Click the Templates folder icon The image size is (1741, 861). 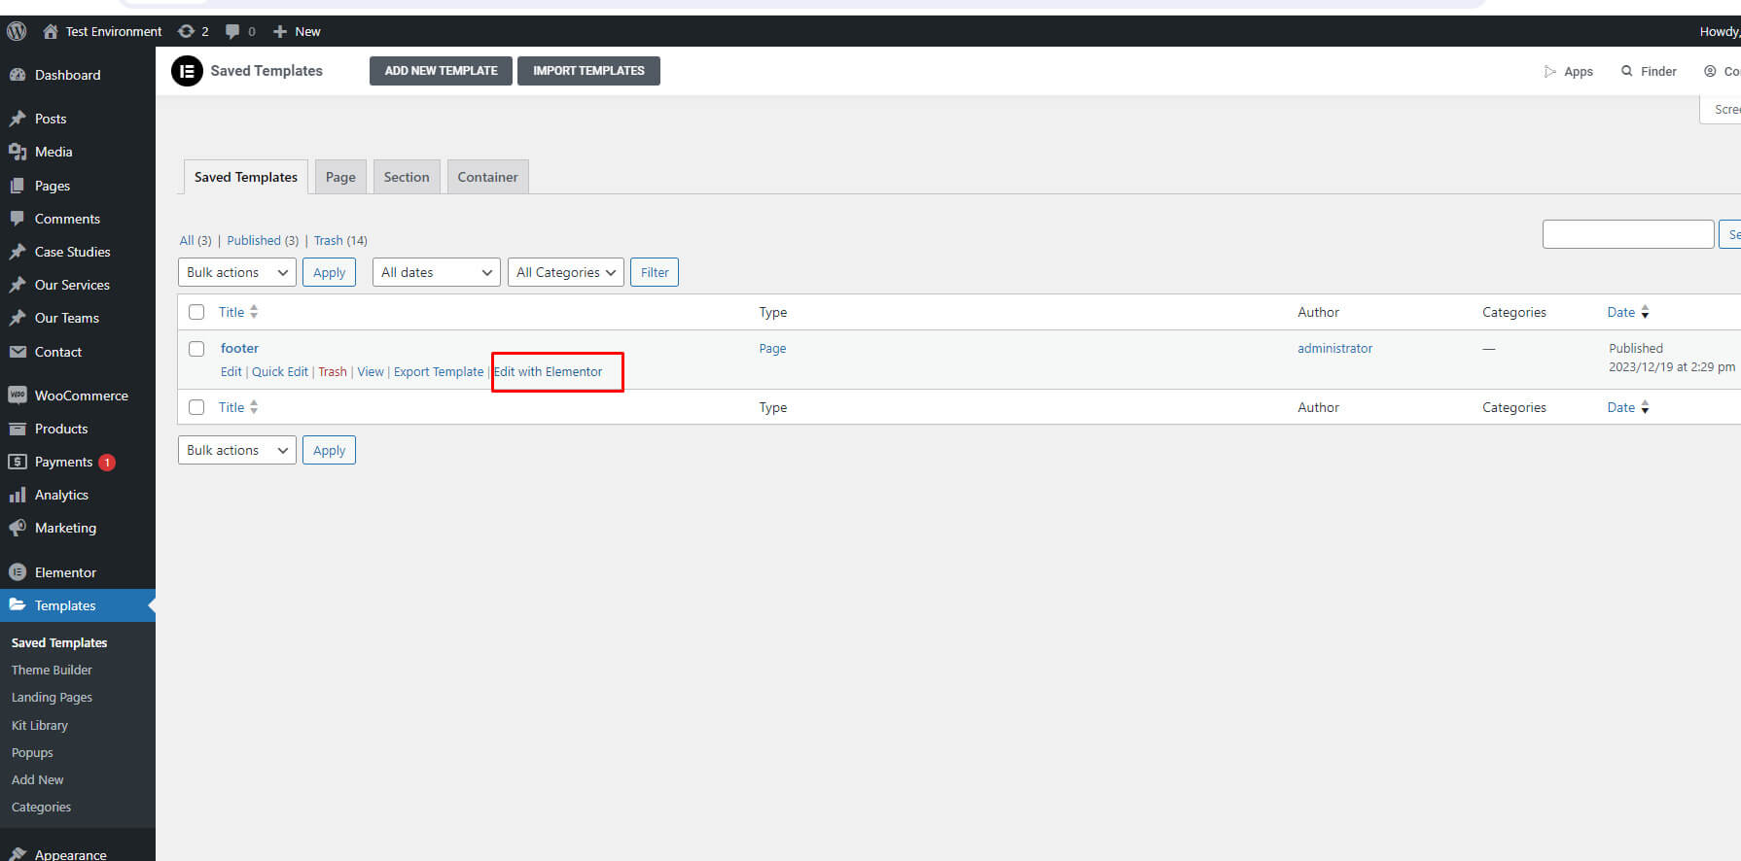(x=18, y=605)
